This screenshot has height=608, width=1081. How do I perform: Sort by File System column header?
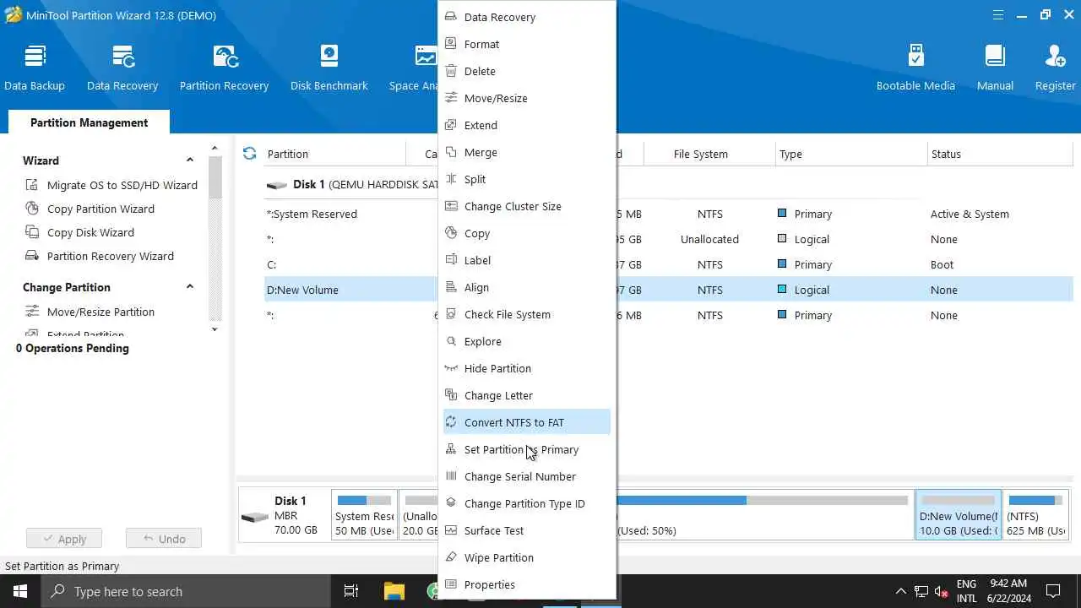(x=709, y=154)
